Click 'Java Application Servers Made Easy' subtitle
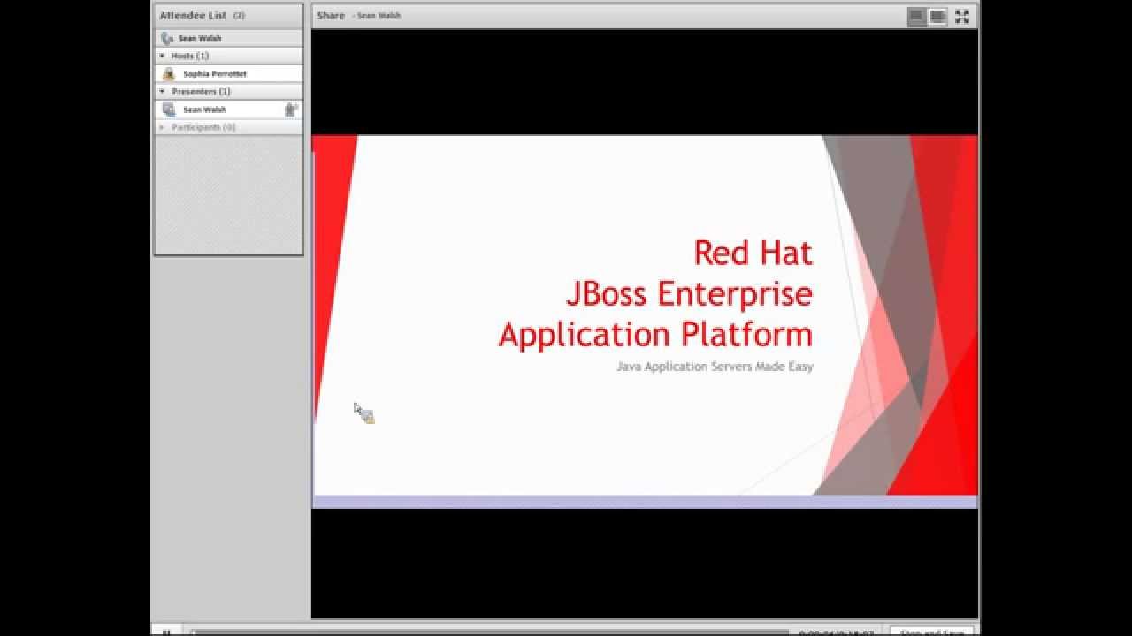The image size is (1132, 636). tap(715, 367)
